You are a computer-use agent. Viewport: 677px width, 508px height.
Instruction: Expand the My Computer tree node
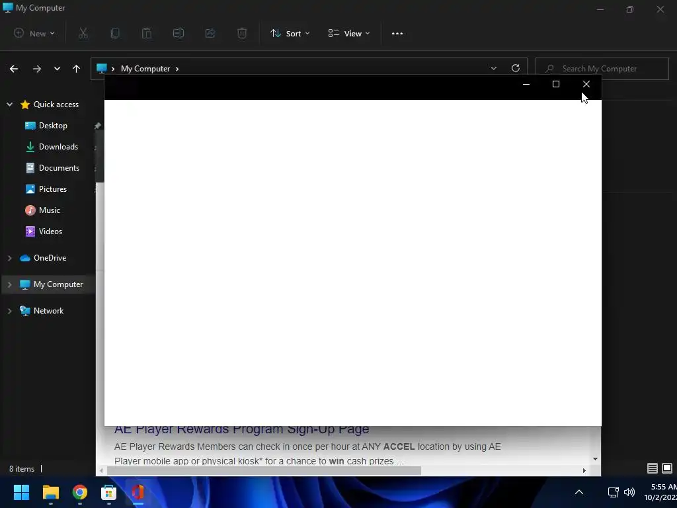click(x=9, y=284)
